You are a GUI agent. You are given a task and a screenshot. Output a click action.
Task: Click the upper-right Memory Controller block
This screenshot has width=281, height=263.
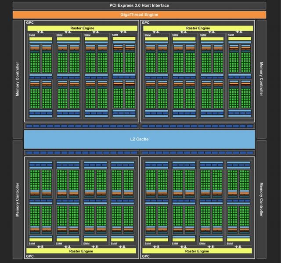click(x=261, y=79)
